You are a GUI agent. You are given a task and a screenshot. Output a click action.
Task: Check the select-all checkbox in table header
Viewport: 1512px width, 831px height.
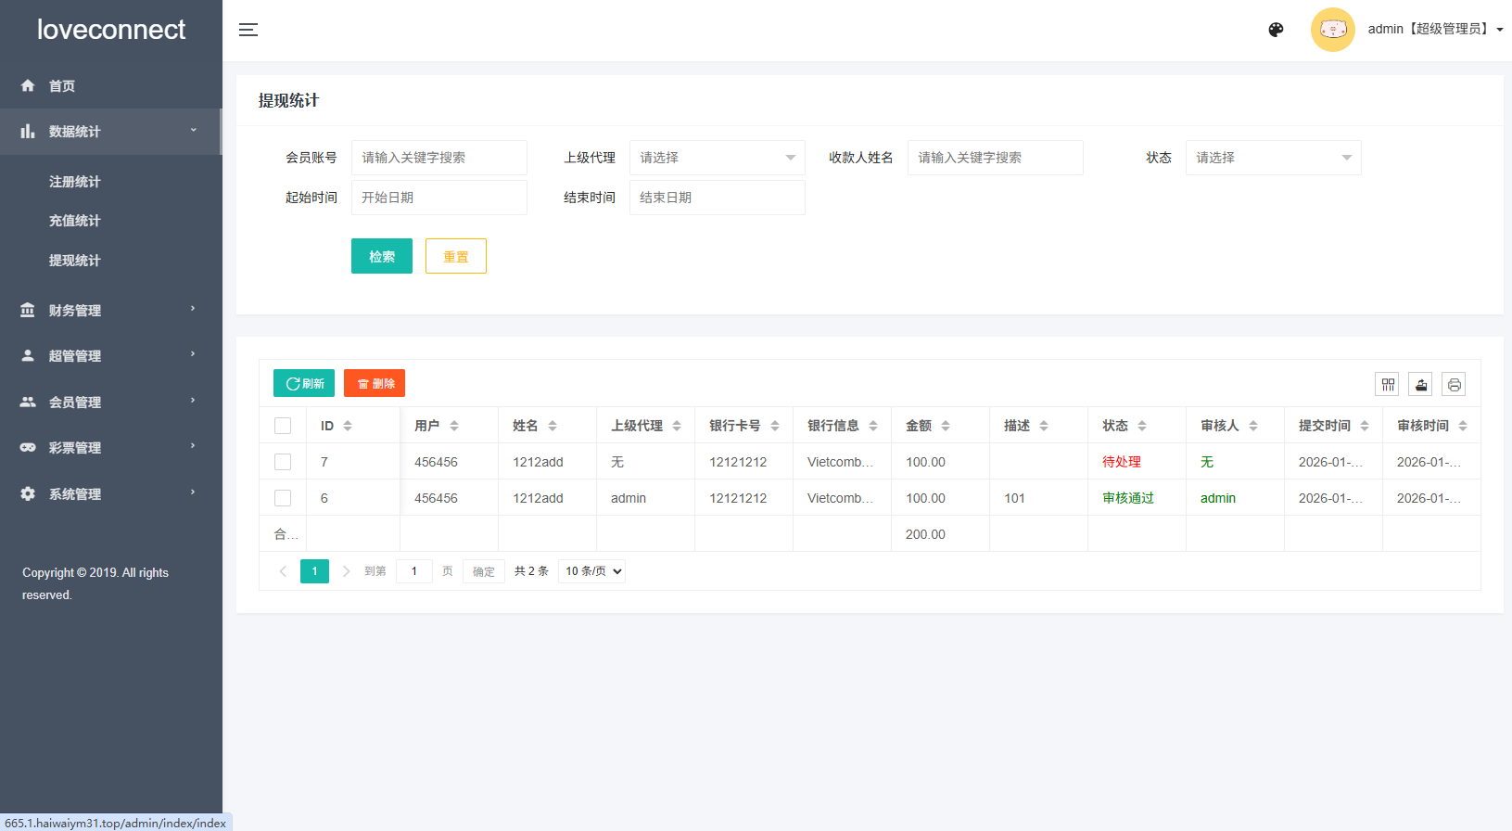coord(283,426)
